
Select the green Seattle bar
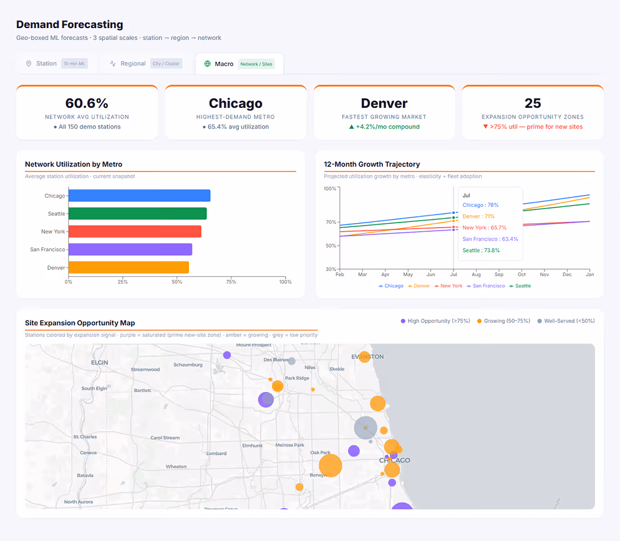[138, 213]
